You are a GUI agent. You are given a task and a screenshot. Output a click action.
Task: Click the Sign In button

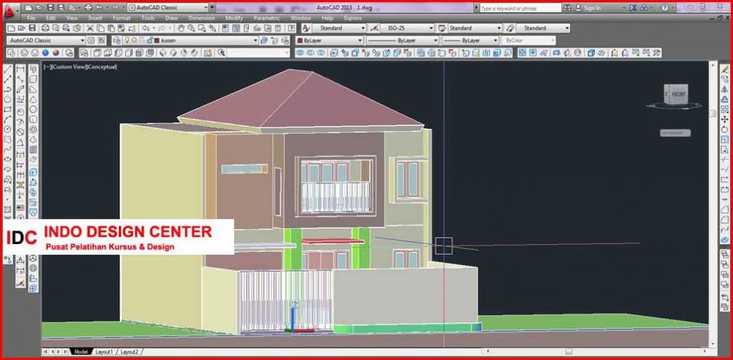pos(588,8)
